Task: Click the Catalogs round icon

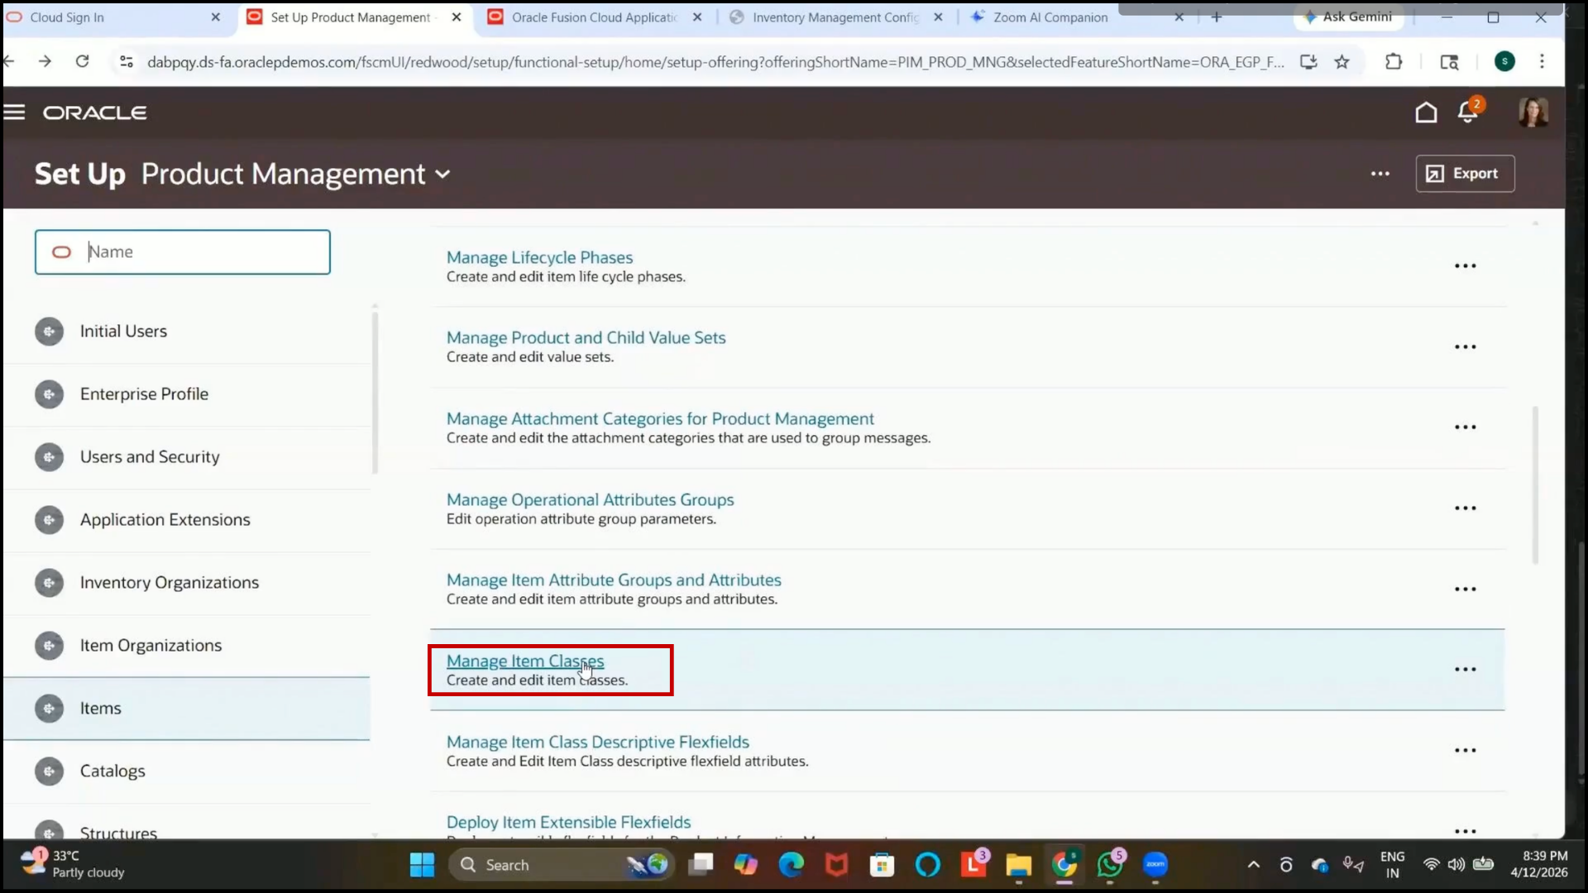Action: [50, 771]
